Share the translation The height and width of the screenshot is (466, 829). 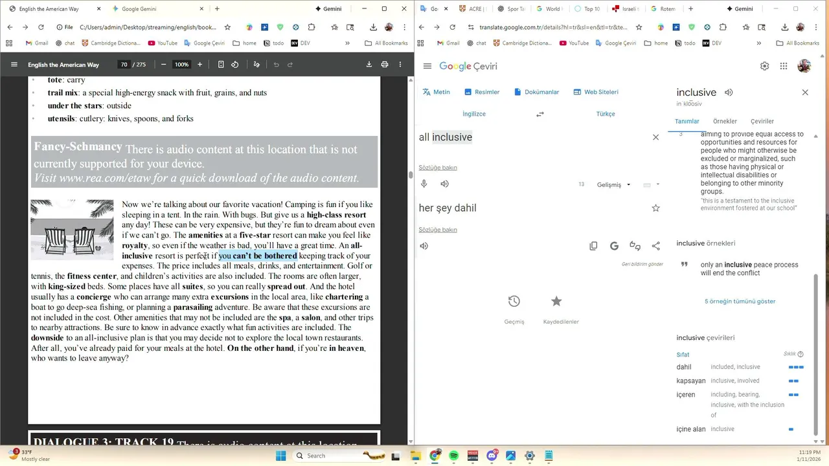tap(655, 246)
